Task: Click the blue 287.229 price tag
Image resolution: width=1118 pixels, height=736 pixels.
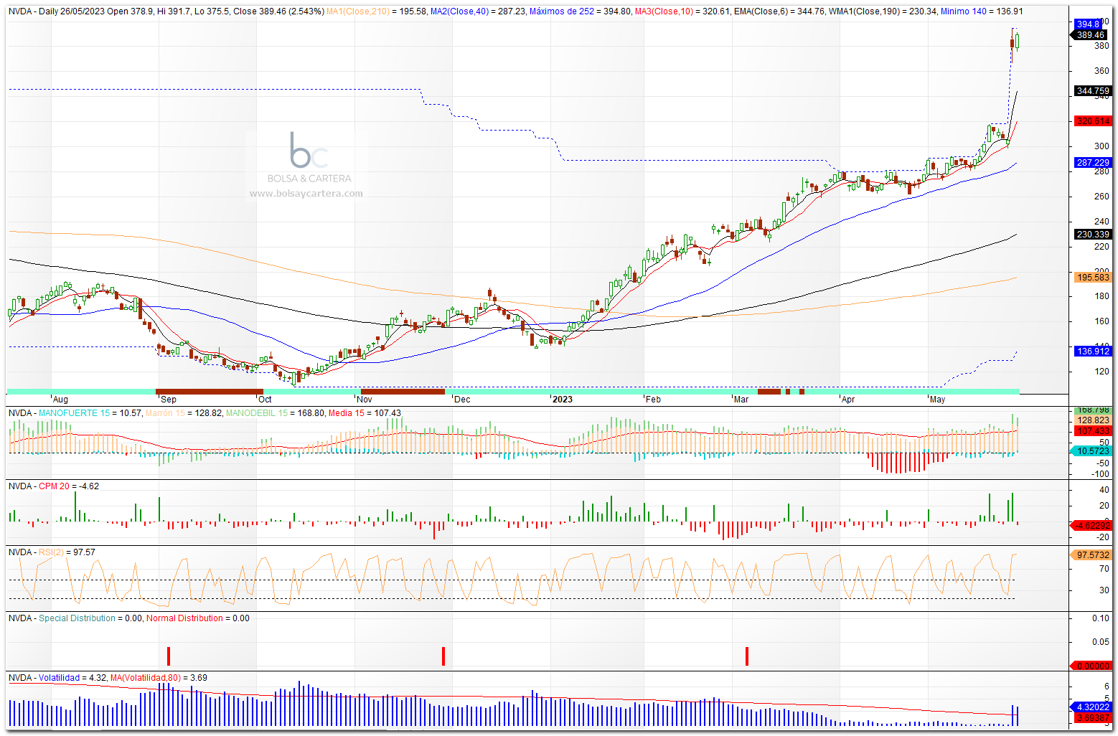Action: [x=1093, y=163]
